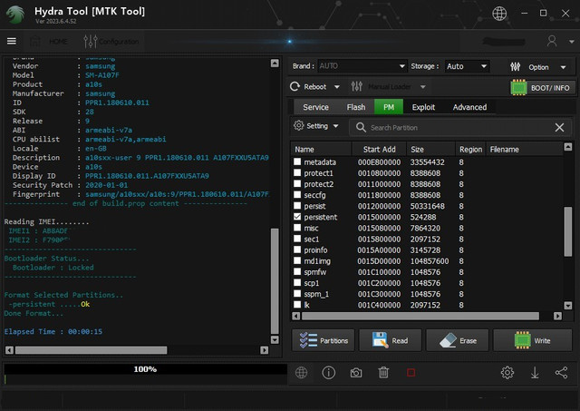The height and width of the screenshot is (411, 580).
Task: Click the Reboot circular arrow icon
Action: (295, 86)
